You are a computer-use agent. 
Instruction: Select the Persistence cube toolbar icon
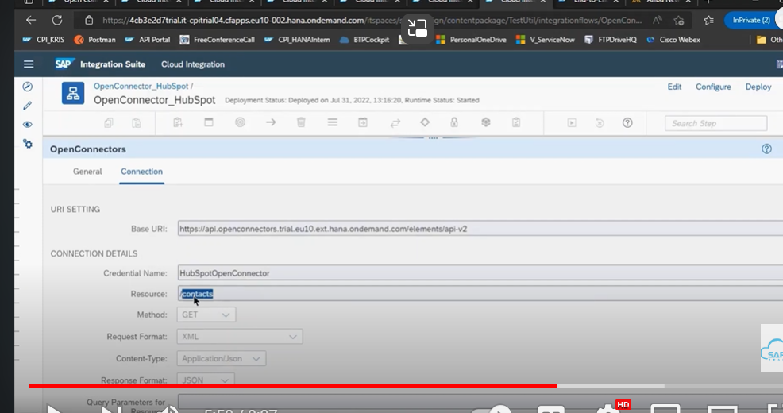click(x=486, y=122)
